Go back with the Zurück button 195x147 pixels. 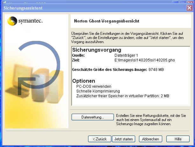click(x=100, y=139)
